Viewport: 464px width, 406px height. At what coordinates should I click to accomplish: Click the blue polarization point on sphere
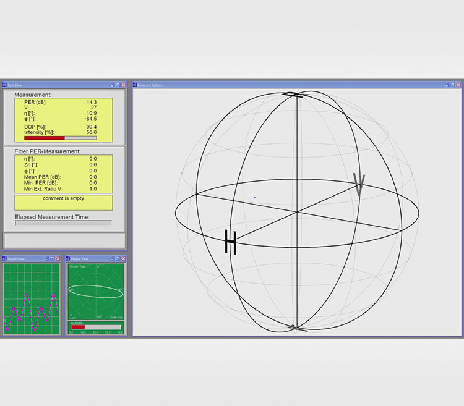pos(254,198)
